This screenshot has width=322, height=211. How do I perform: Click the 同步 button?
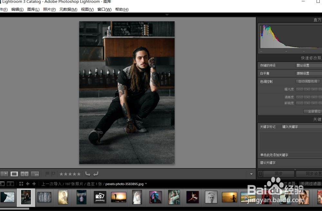point(279,174)
